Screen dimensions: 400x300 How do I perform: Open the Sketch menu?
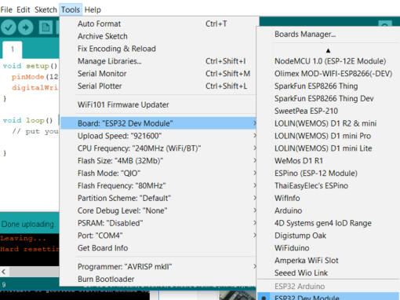click(45, 10)
